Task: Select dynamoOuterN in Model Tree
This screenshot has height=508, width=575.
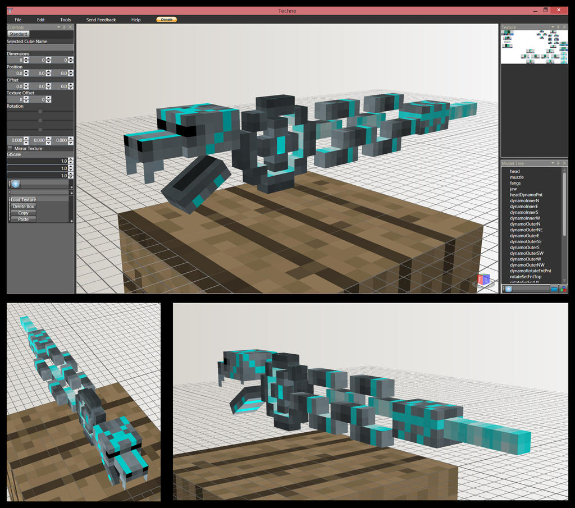Action: (525, 225)
